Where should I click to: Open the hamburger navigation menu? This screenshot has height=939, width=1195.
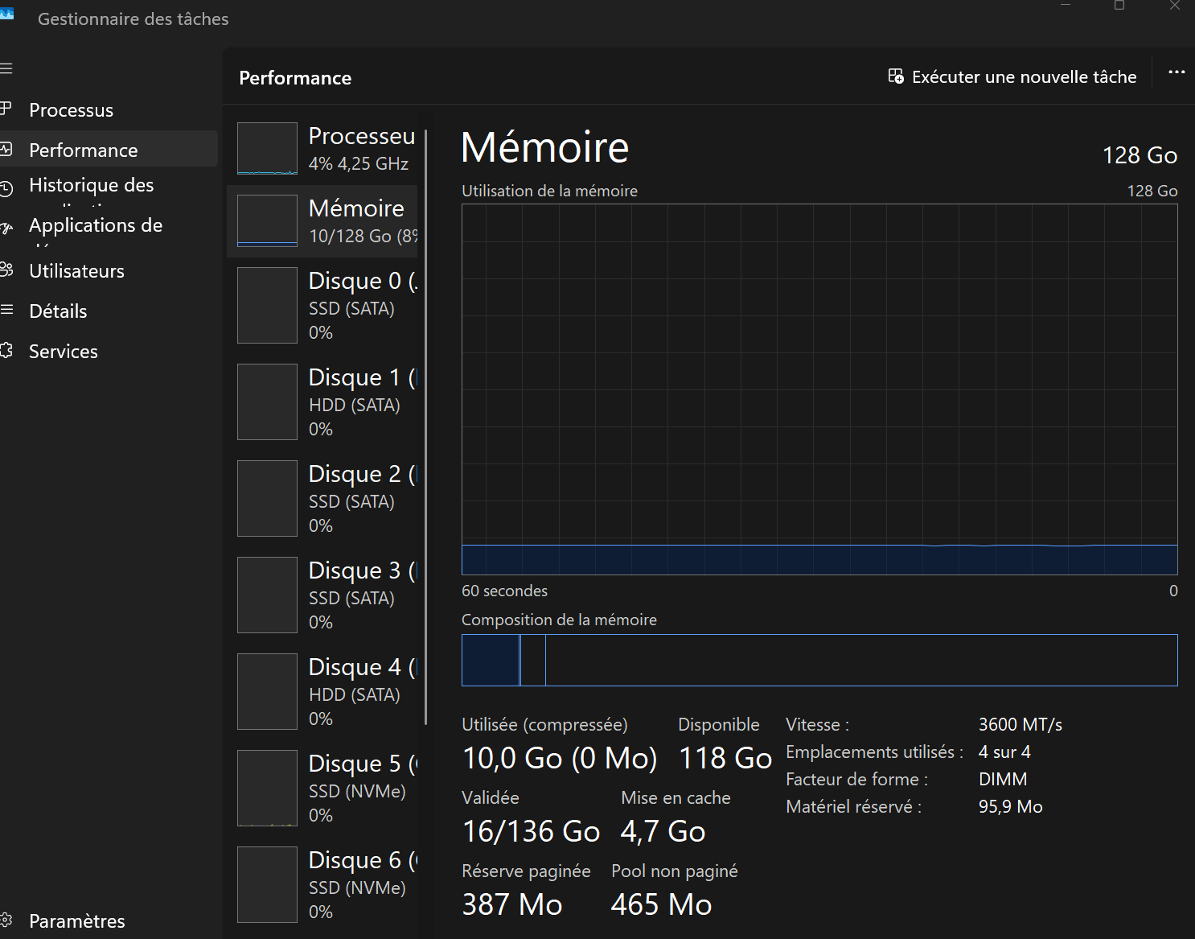coord(6,68)
